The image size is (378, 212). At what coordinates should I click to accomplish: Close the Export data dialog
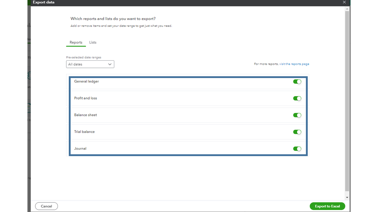pos(344,2)
